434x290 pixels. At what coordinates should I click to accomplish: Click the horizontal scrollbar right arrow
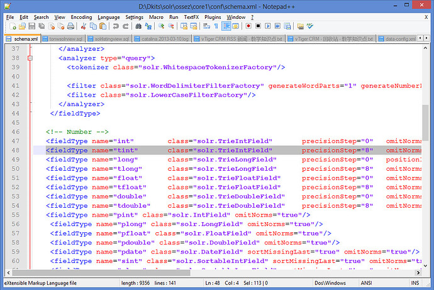point(418,273)
